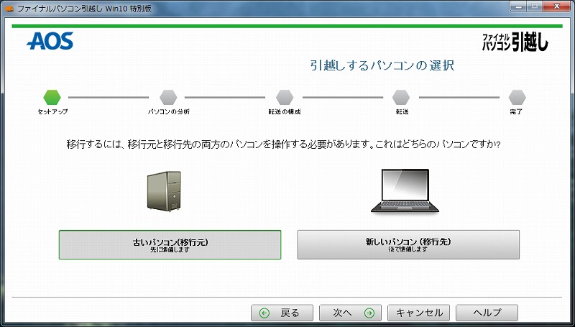Click the 転送 step hexagon
Screen dimensions: 575x327
(x=401, y=97)
